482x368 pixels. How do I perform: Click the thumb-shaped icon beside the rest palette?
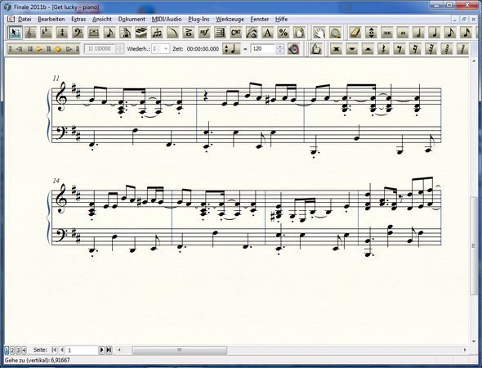pyautogui.click(x=315, y=48)
